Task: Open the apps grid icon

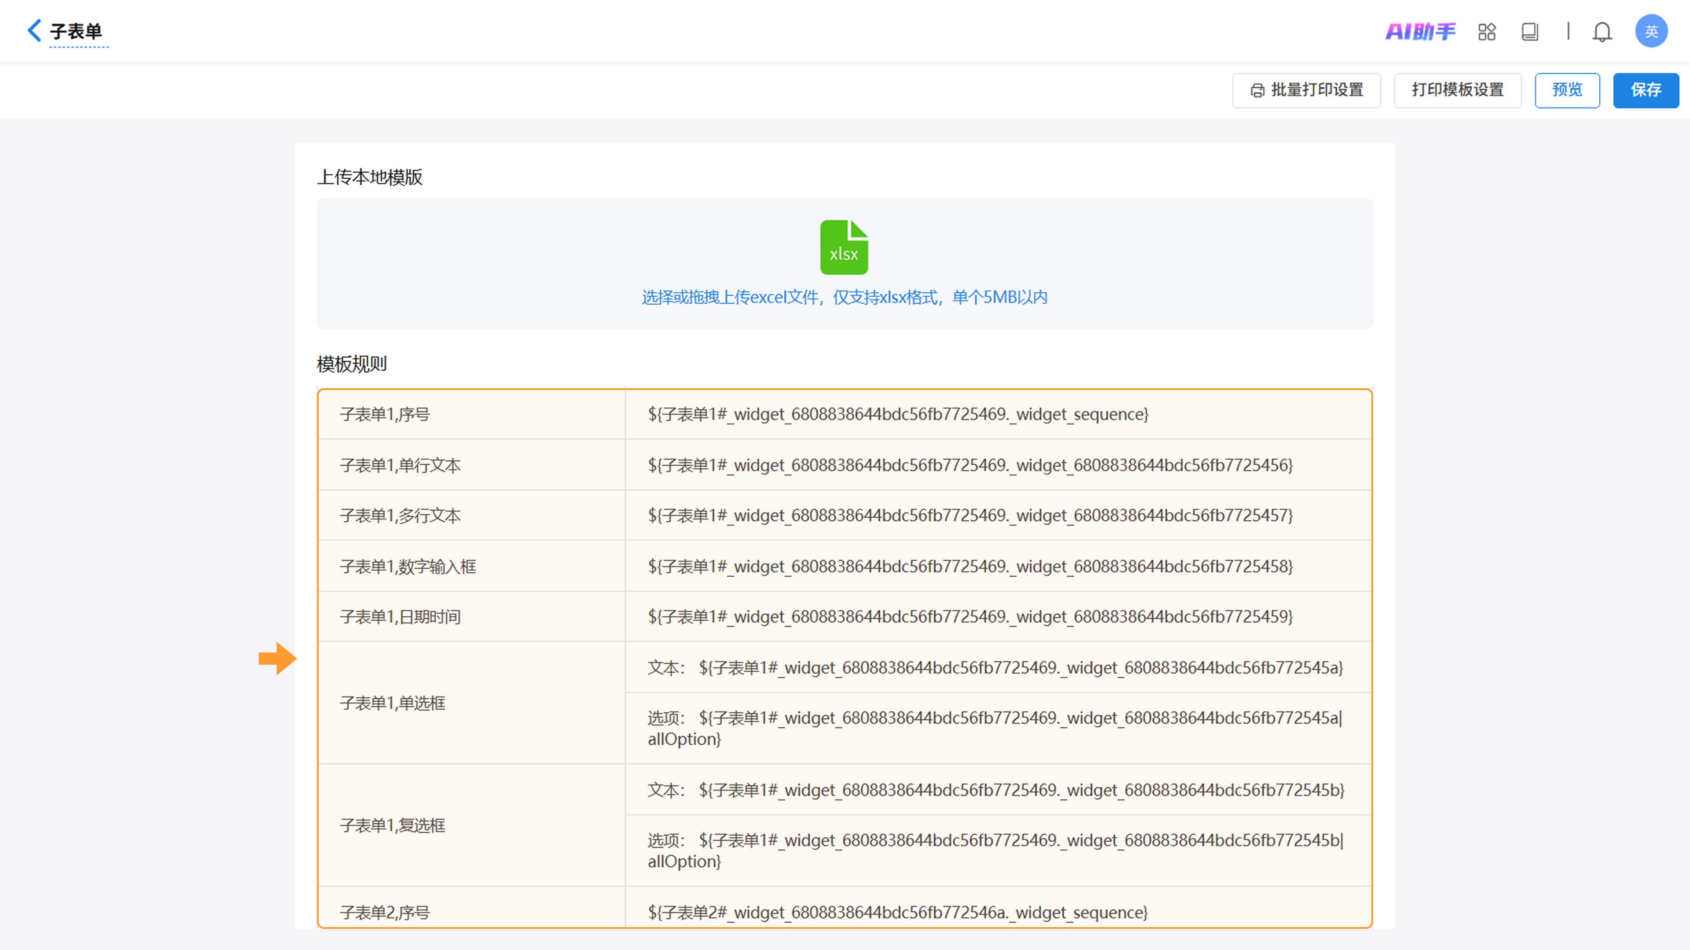Action: (1487, 32)
